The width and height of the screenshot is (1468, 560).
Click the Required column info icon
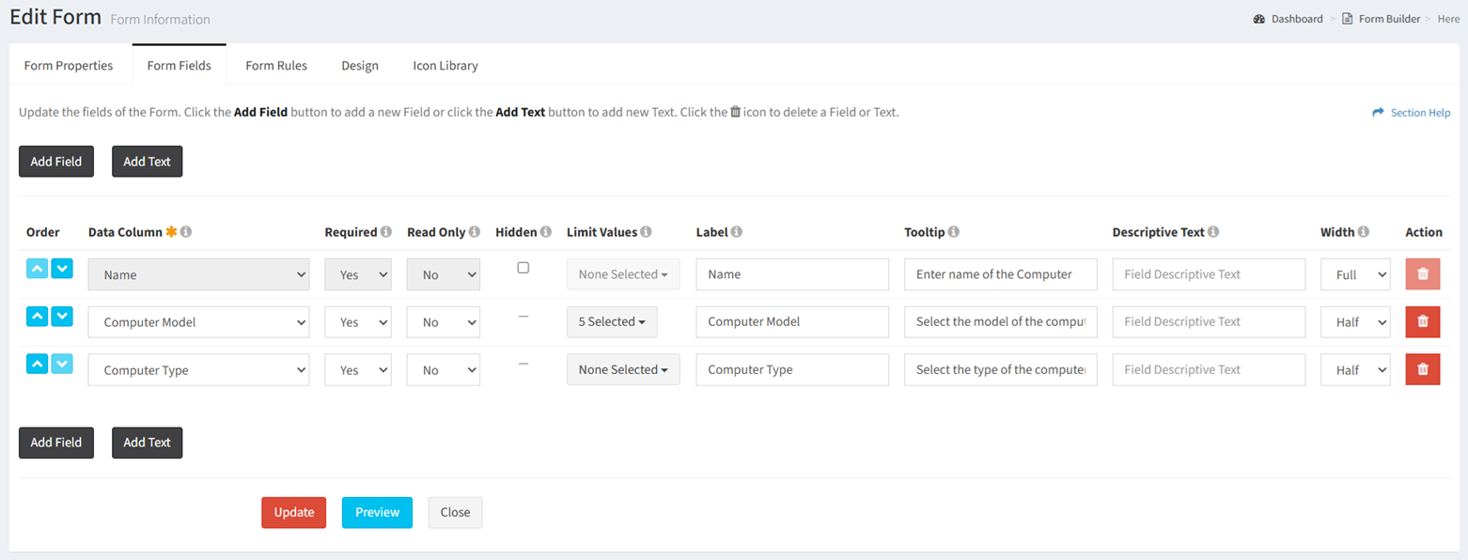coord(386,232)
